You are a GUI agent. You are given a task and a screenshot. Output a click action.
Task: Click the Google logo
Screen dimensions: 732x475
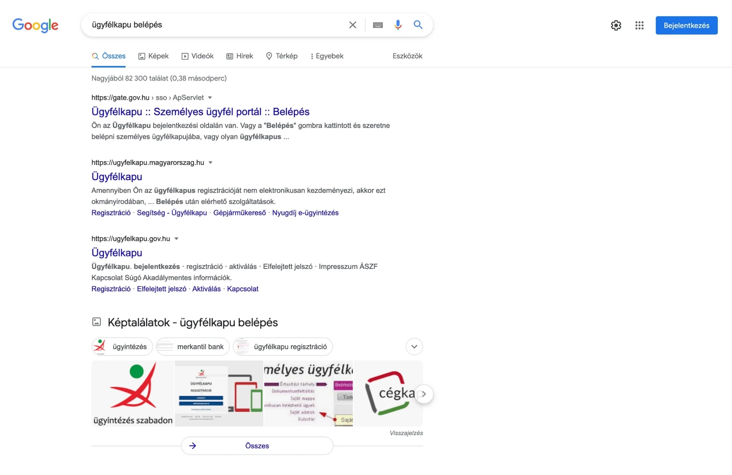[x=35, y=25]
